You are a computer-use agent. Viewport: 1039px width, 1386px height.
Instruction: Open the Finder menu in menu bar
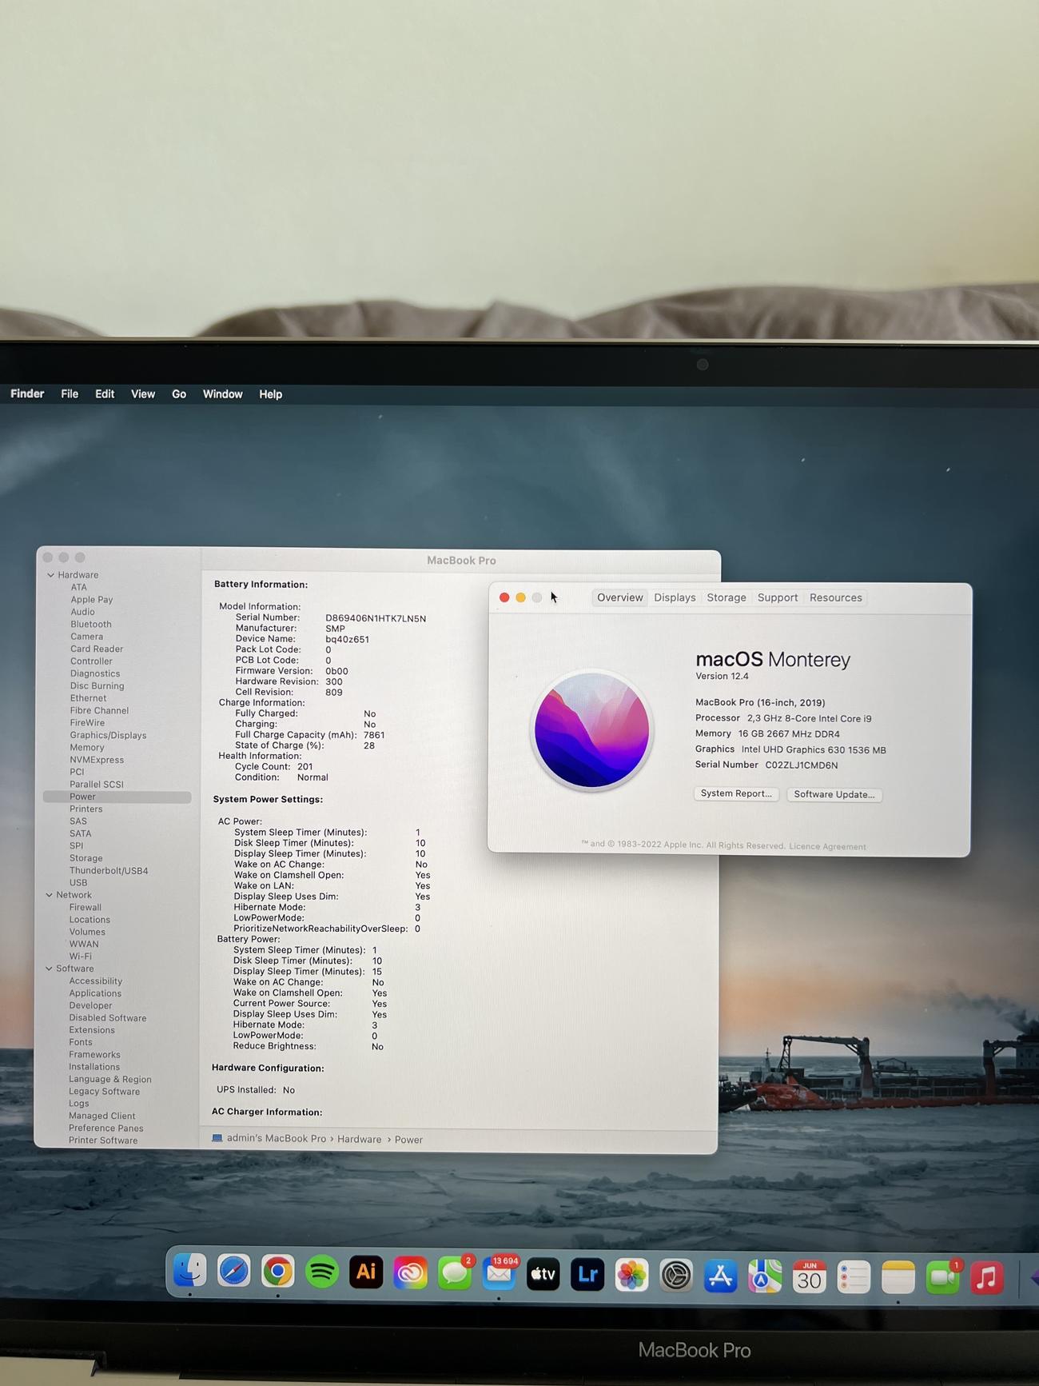point(27,393)
